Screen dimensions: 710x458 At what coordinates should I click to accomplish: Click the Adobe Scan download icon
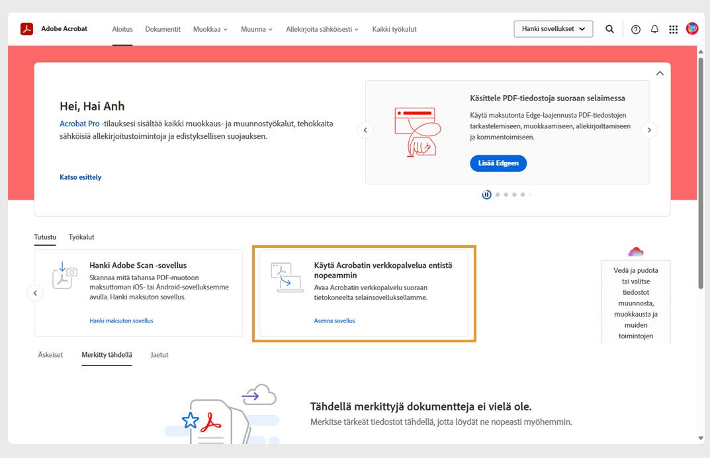click(x=64, y=278)
